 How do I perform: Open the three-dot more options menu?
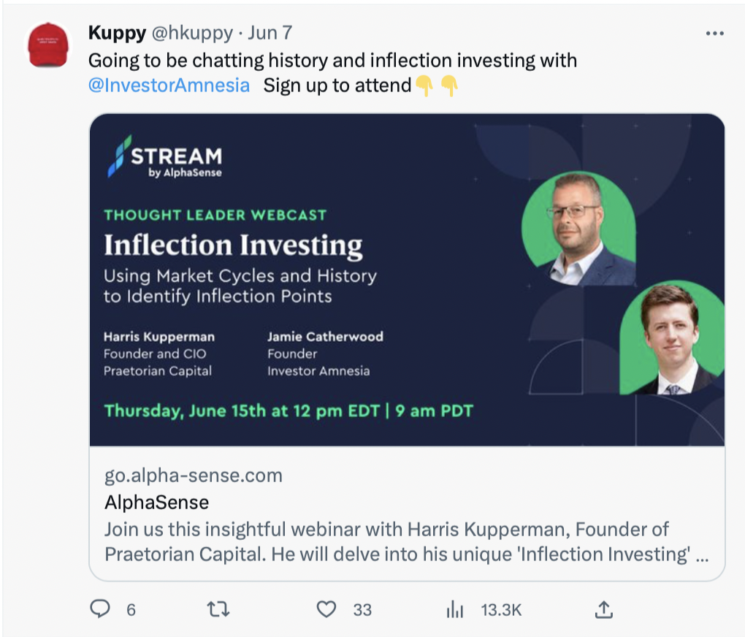coord(714,34)
